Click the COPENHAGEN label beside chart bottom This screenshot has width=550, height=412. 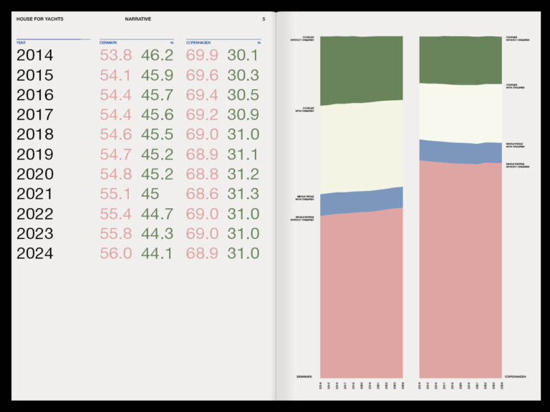tap(516, 376)
